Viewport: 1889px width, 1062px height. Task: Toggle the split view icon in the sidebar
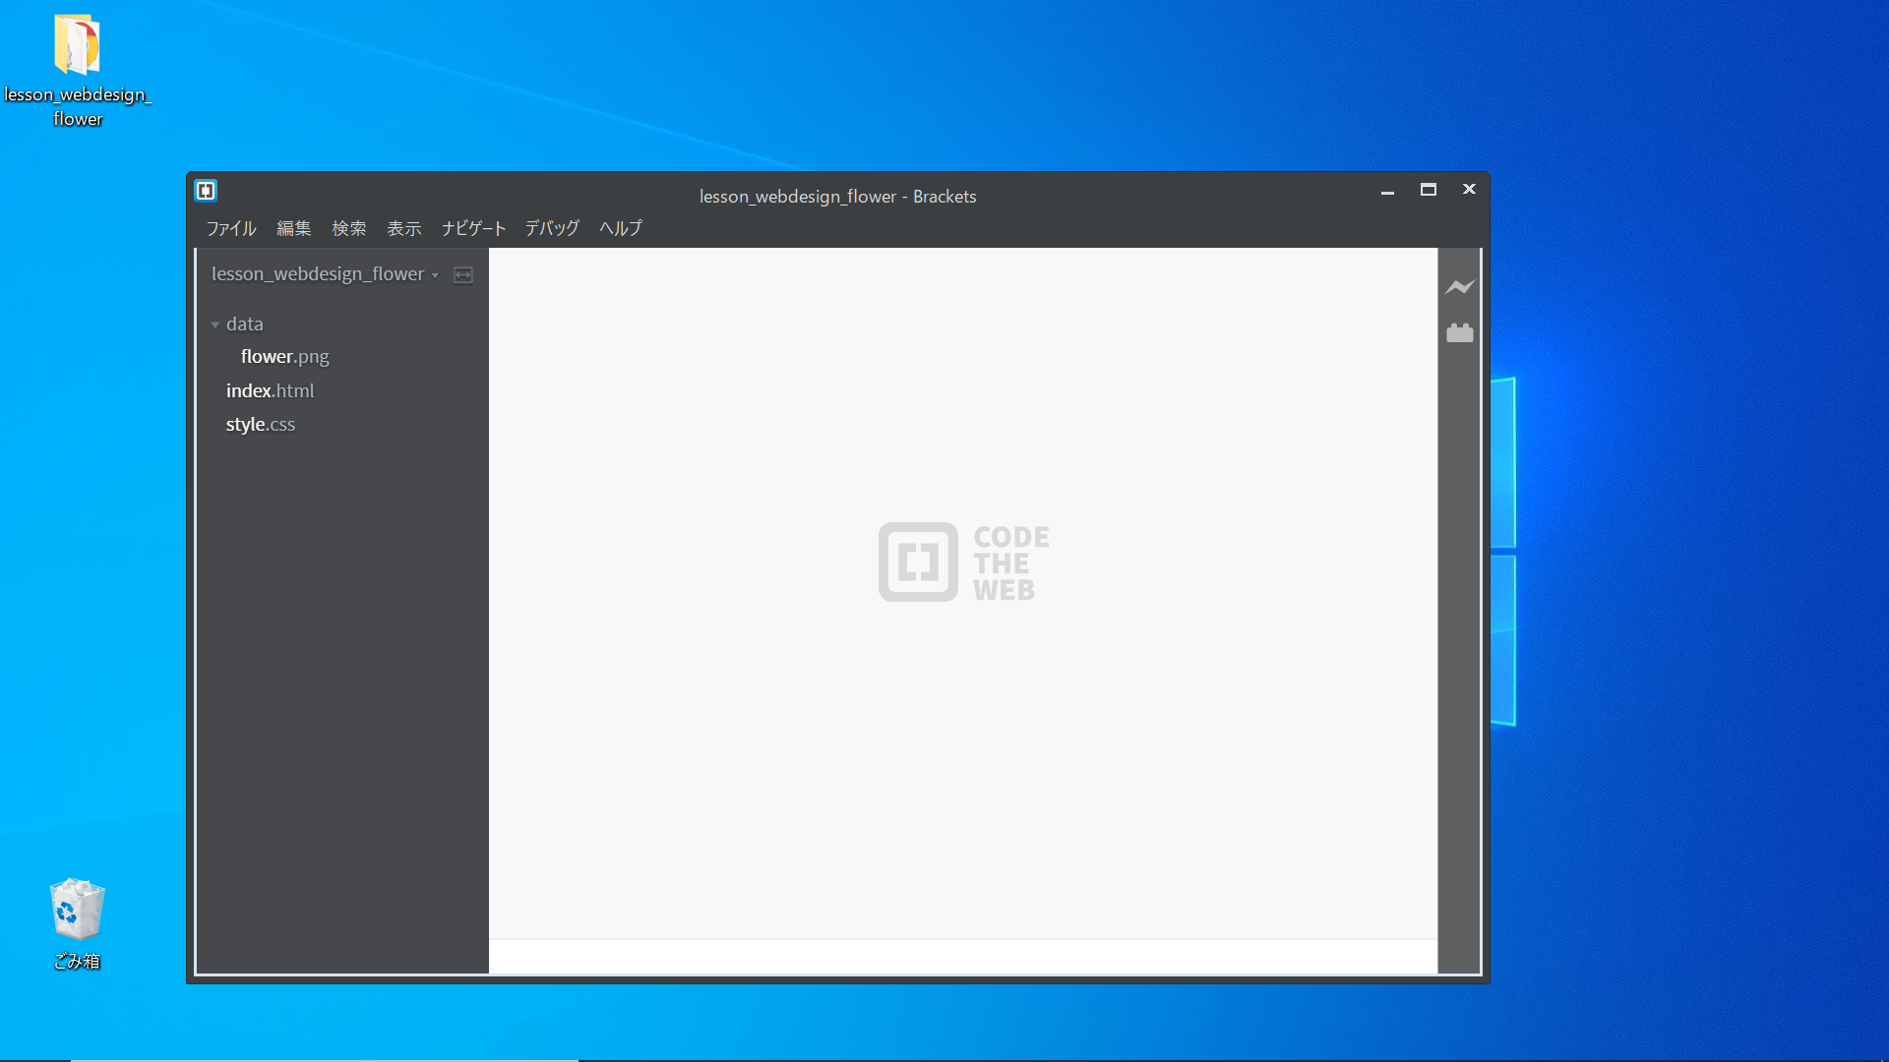pos(463,275)
